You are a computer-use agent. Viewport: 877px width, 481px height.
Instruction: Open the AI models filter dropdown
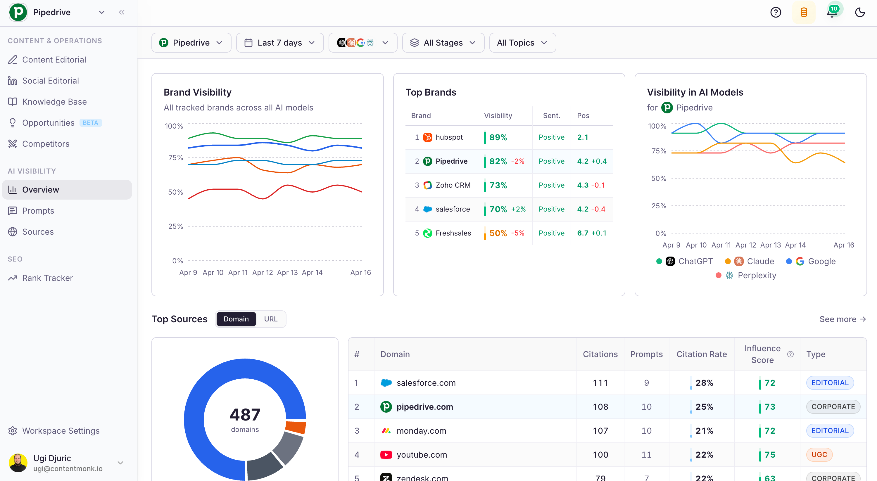(x=362, y=43)
